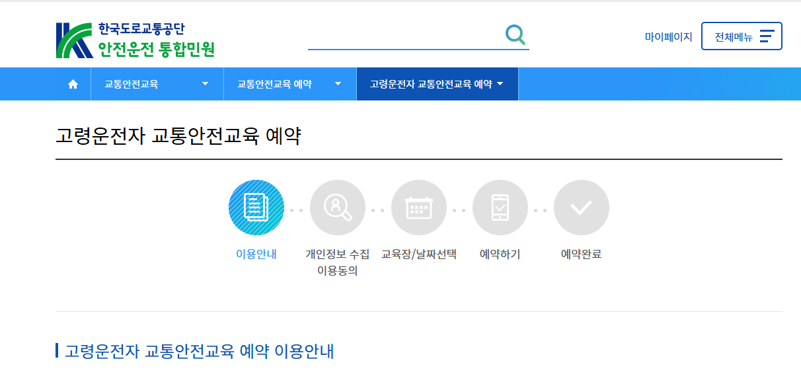Click the 예약하기 mobile phone icon
Image resolution: width=801 pixels, height=386 pixels.
[x=500, y=207]
